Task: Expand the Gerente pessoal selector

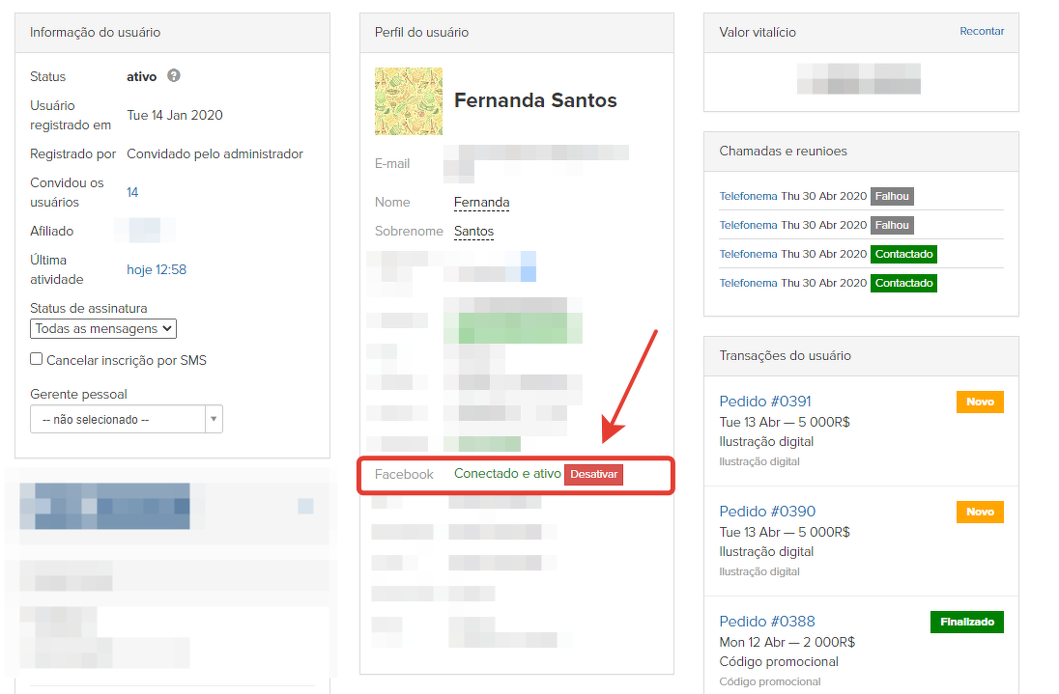Action: [x=118, y=420]
